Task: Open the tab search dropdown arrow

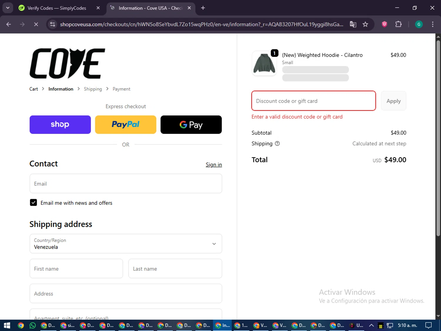Action: tap(8, 8)
